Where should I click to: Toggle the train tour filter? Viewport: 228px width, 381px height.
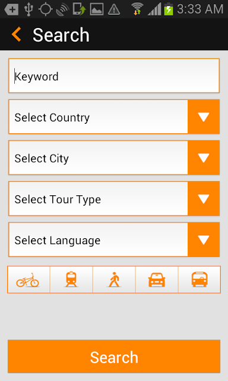71,279
